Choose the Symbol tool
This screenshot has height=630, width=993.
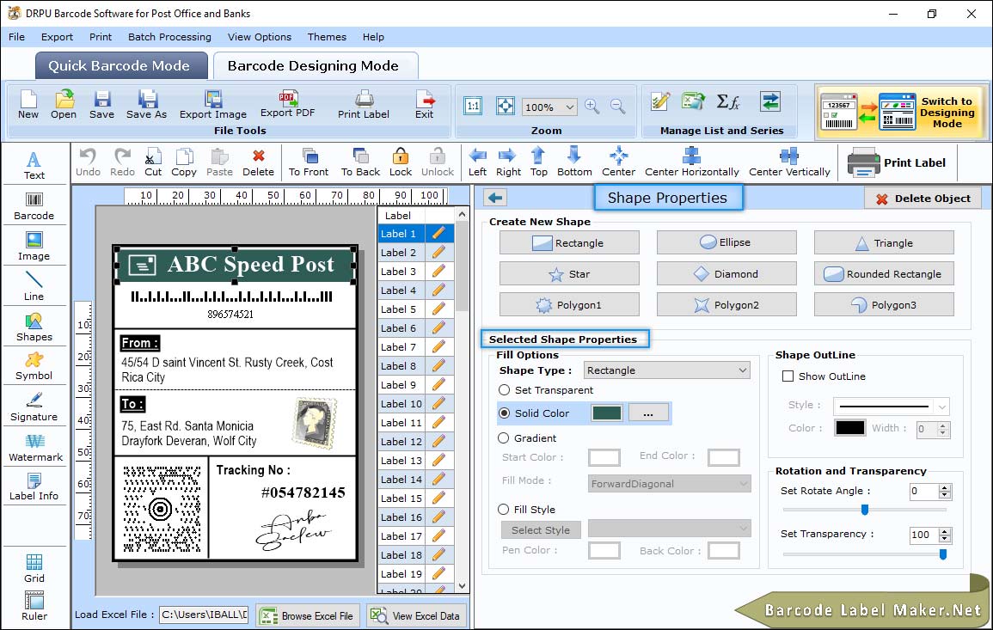pos(34,366)
